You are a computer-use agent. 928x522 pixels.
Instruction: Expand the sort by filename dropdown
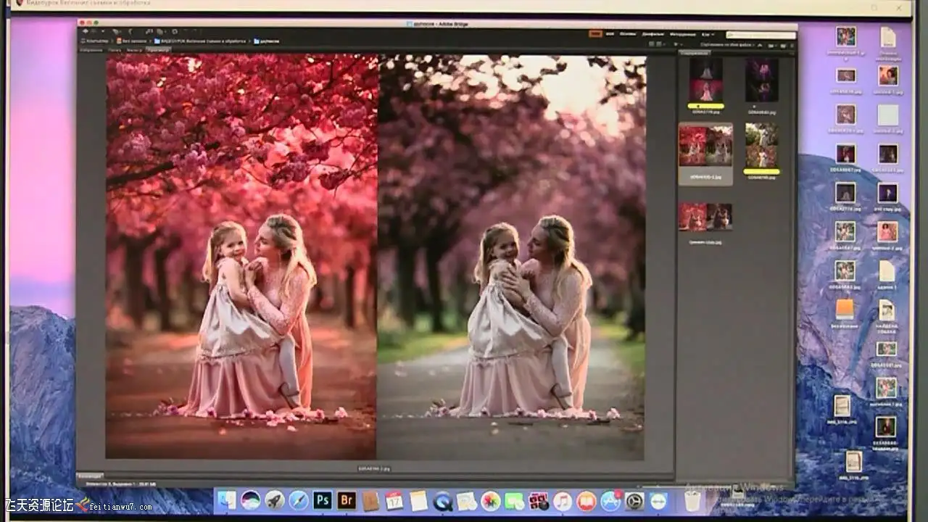pos(727,45)
